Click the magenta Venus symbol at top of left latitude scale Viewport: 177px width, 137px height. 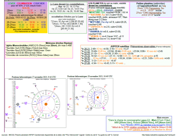click(x=17, y=87)
